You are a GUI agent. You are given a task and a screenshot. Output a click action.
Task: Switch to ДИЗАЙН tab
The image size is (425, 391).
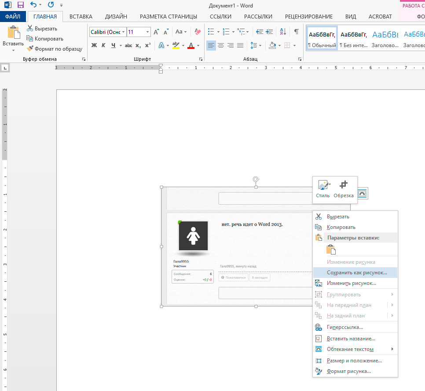pyautogui.click(x=116, y=17)
